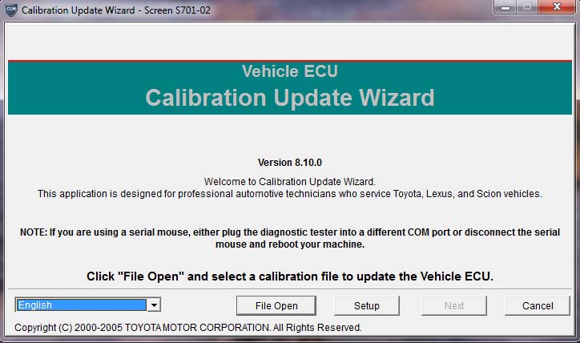Cancel the Calibration Update Wizard
The image size is (580, 343).
538,305
